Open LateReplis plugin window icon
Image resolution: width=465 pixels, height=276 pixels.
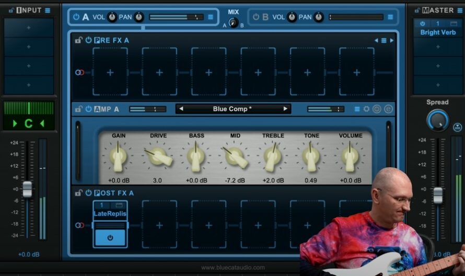(119, 205)
